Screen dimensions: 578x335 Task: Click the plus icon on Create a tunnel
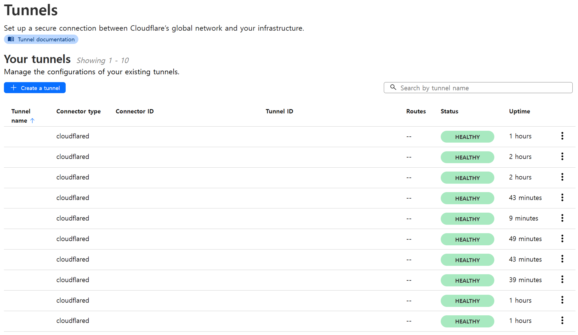point(13,88)
